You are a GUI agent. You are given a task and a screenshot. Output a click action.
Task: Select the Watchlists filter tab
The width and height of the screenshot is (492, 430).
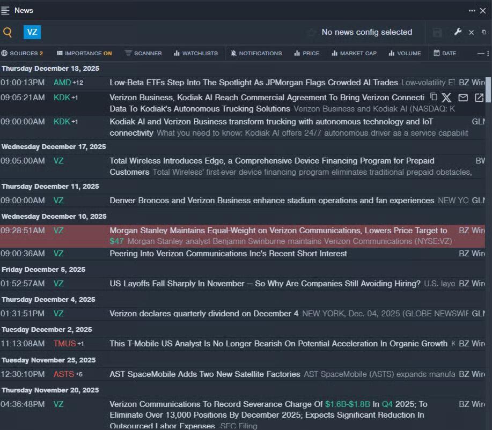coord(195,53)
